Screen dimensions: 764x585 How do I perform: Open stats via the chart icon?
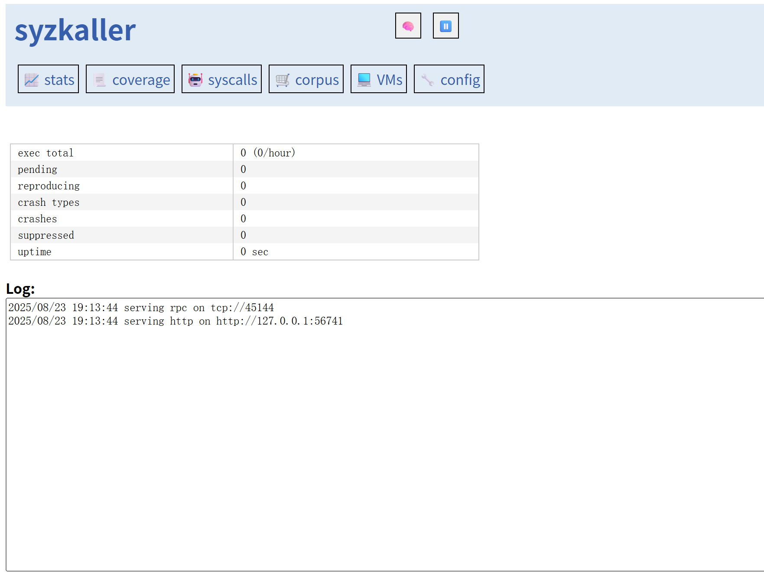tap(32, 80)
